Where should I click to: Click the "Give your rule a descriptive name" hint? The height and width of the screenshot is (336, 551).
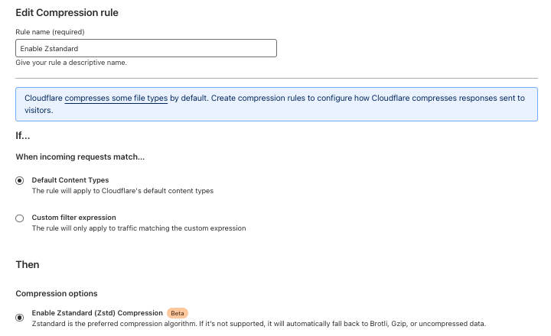coord(71,63)
